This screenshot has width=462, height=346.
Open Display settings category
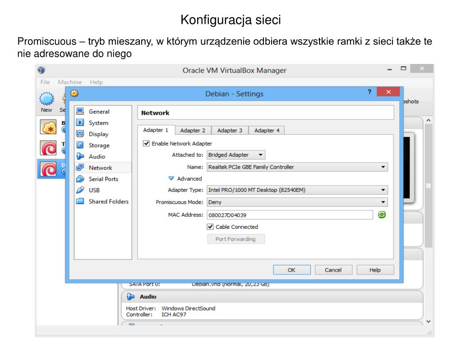(103, 134)
